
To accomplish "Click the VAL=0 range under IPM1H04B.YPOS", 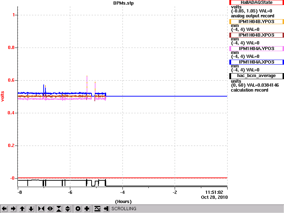I will 245,29.
